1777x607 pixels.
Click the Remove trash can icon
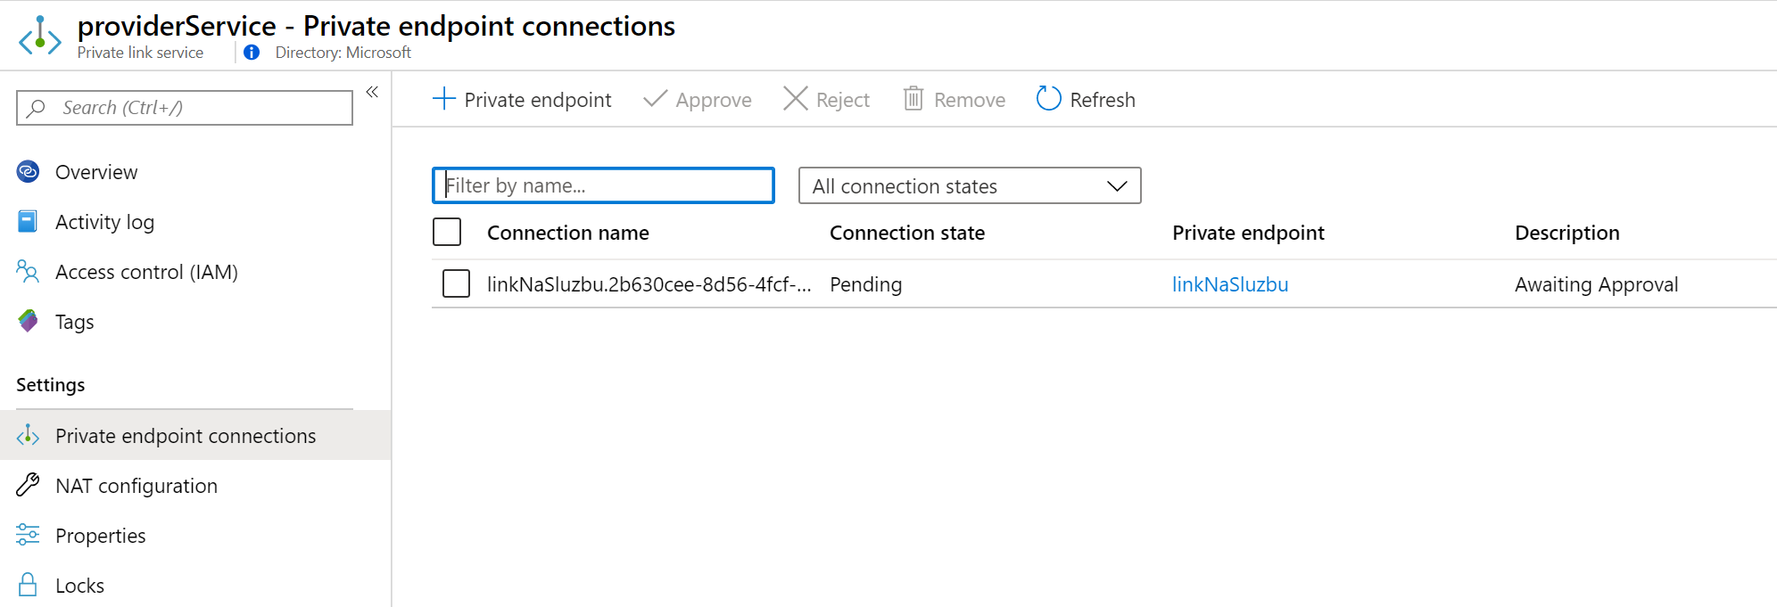[913, 99]
